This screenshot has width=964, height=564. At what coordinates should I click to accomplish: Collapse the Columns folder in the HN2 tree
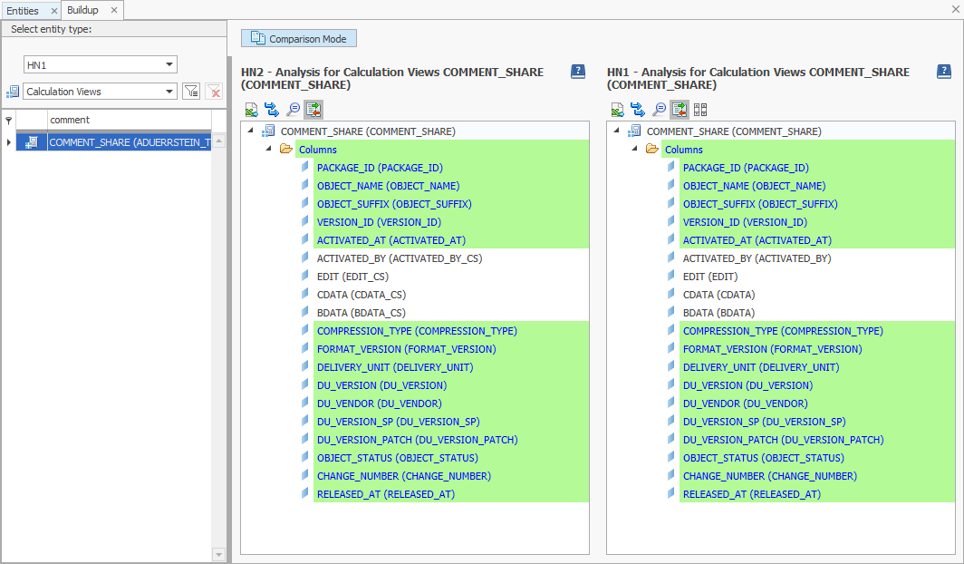point(270,149)
